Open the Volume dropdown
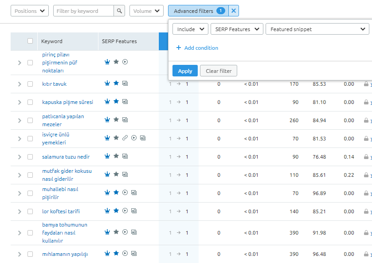The image size is (372, 263). 146,10
